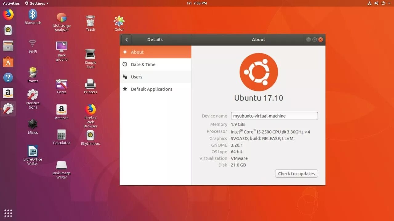Image resolution: width=394 pixels, height=221 pixels.
Task: Select Users in Details sidebar
Action: [x=155, y=77]
